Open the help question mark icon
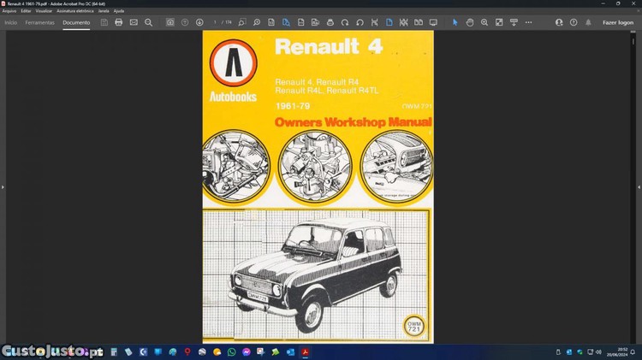The image size is (642, 360). point(573,22)
